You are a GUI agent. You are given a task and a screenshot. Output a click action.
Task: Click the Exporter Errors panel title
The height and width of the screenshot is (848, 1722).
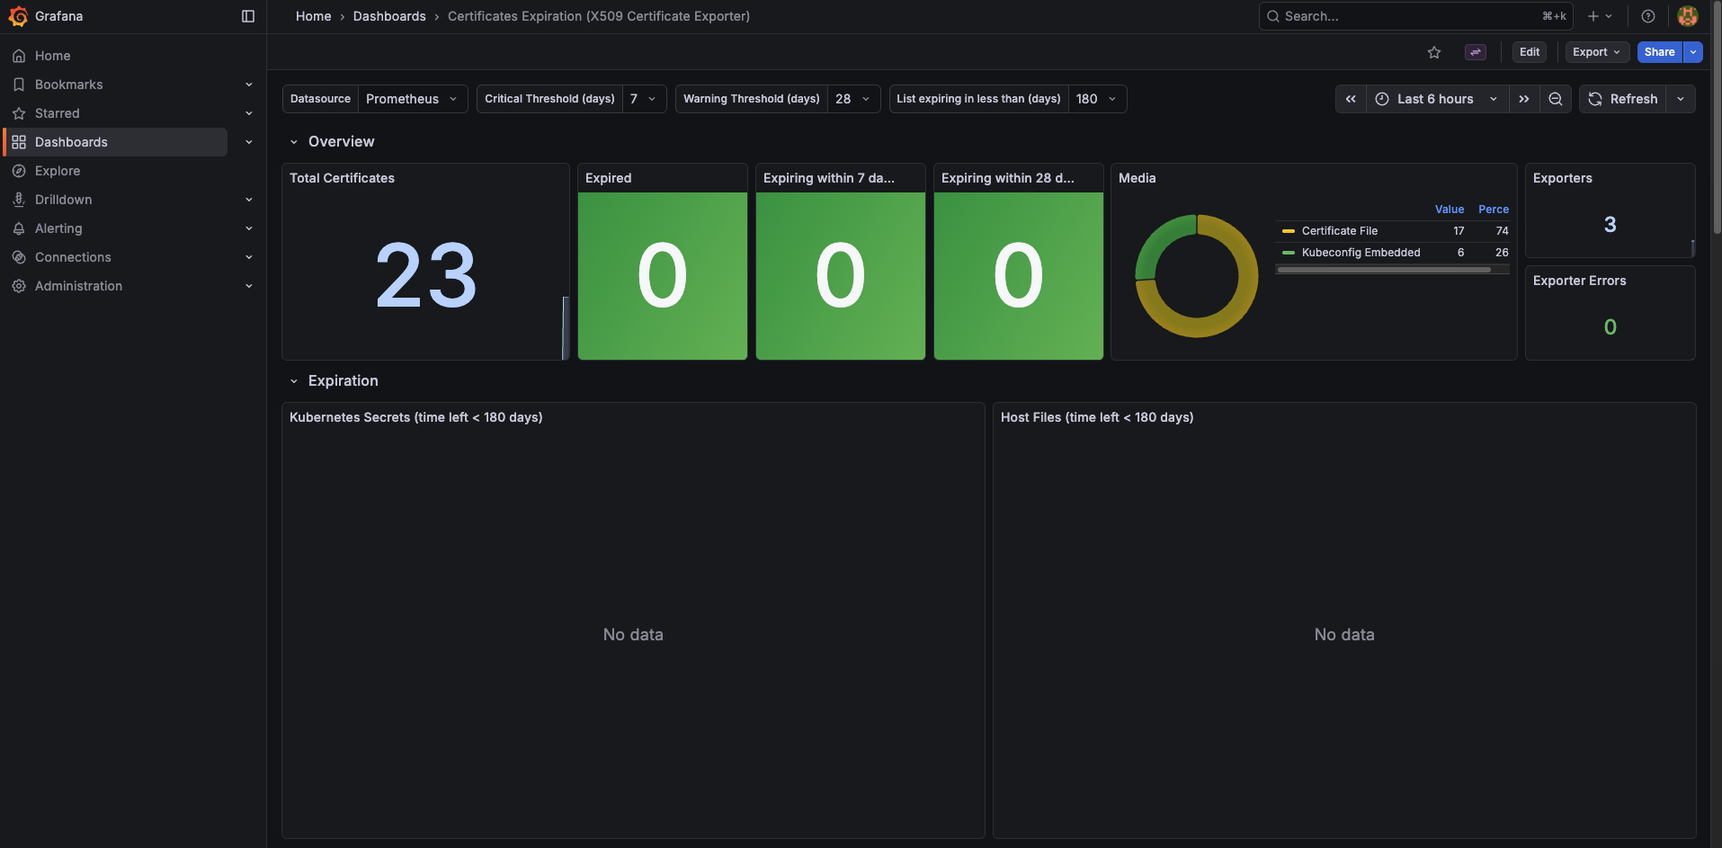pyautogui.click(x=1579, y=281)
